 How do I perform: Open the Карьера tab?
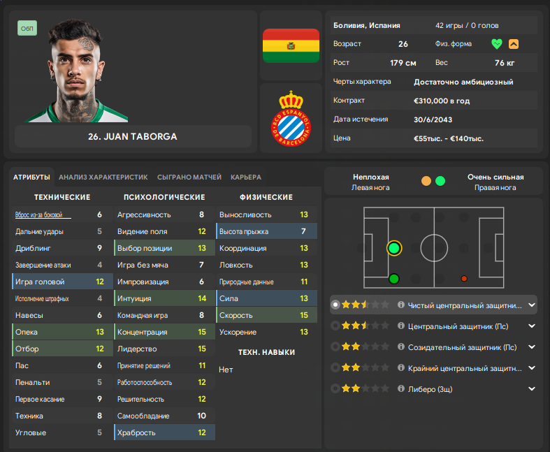pos(246,177)
